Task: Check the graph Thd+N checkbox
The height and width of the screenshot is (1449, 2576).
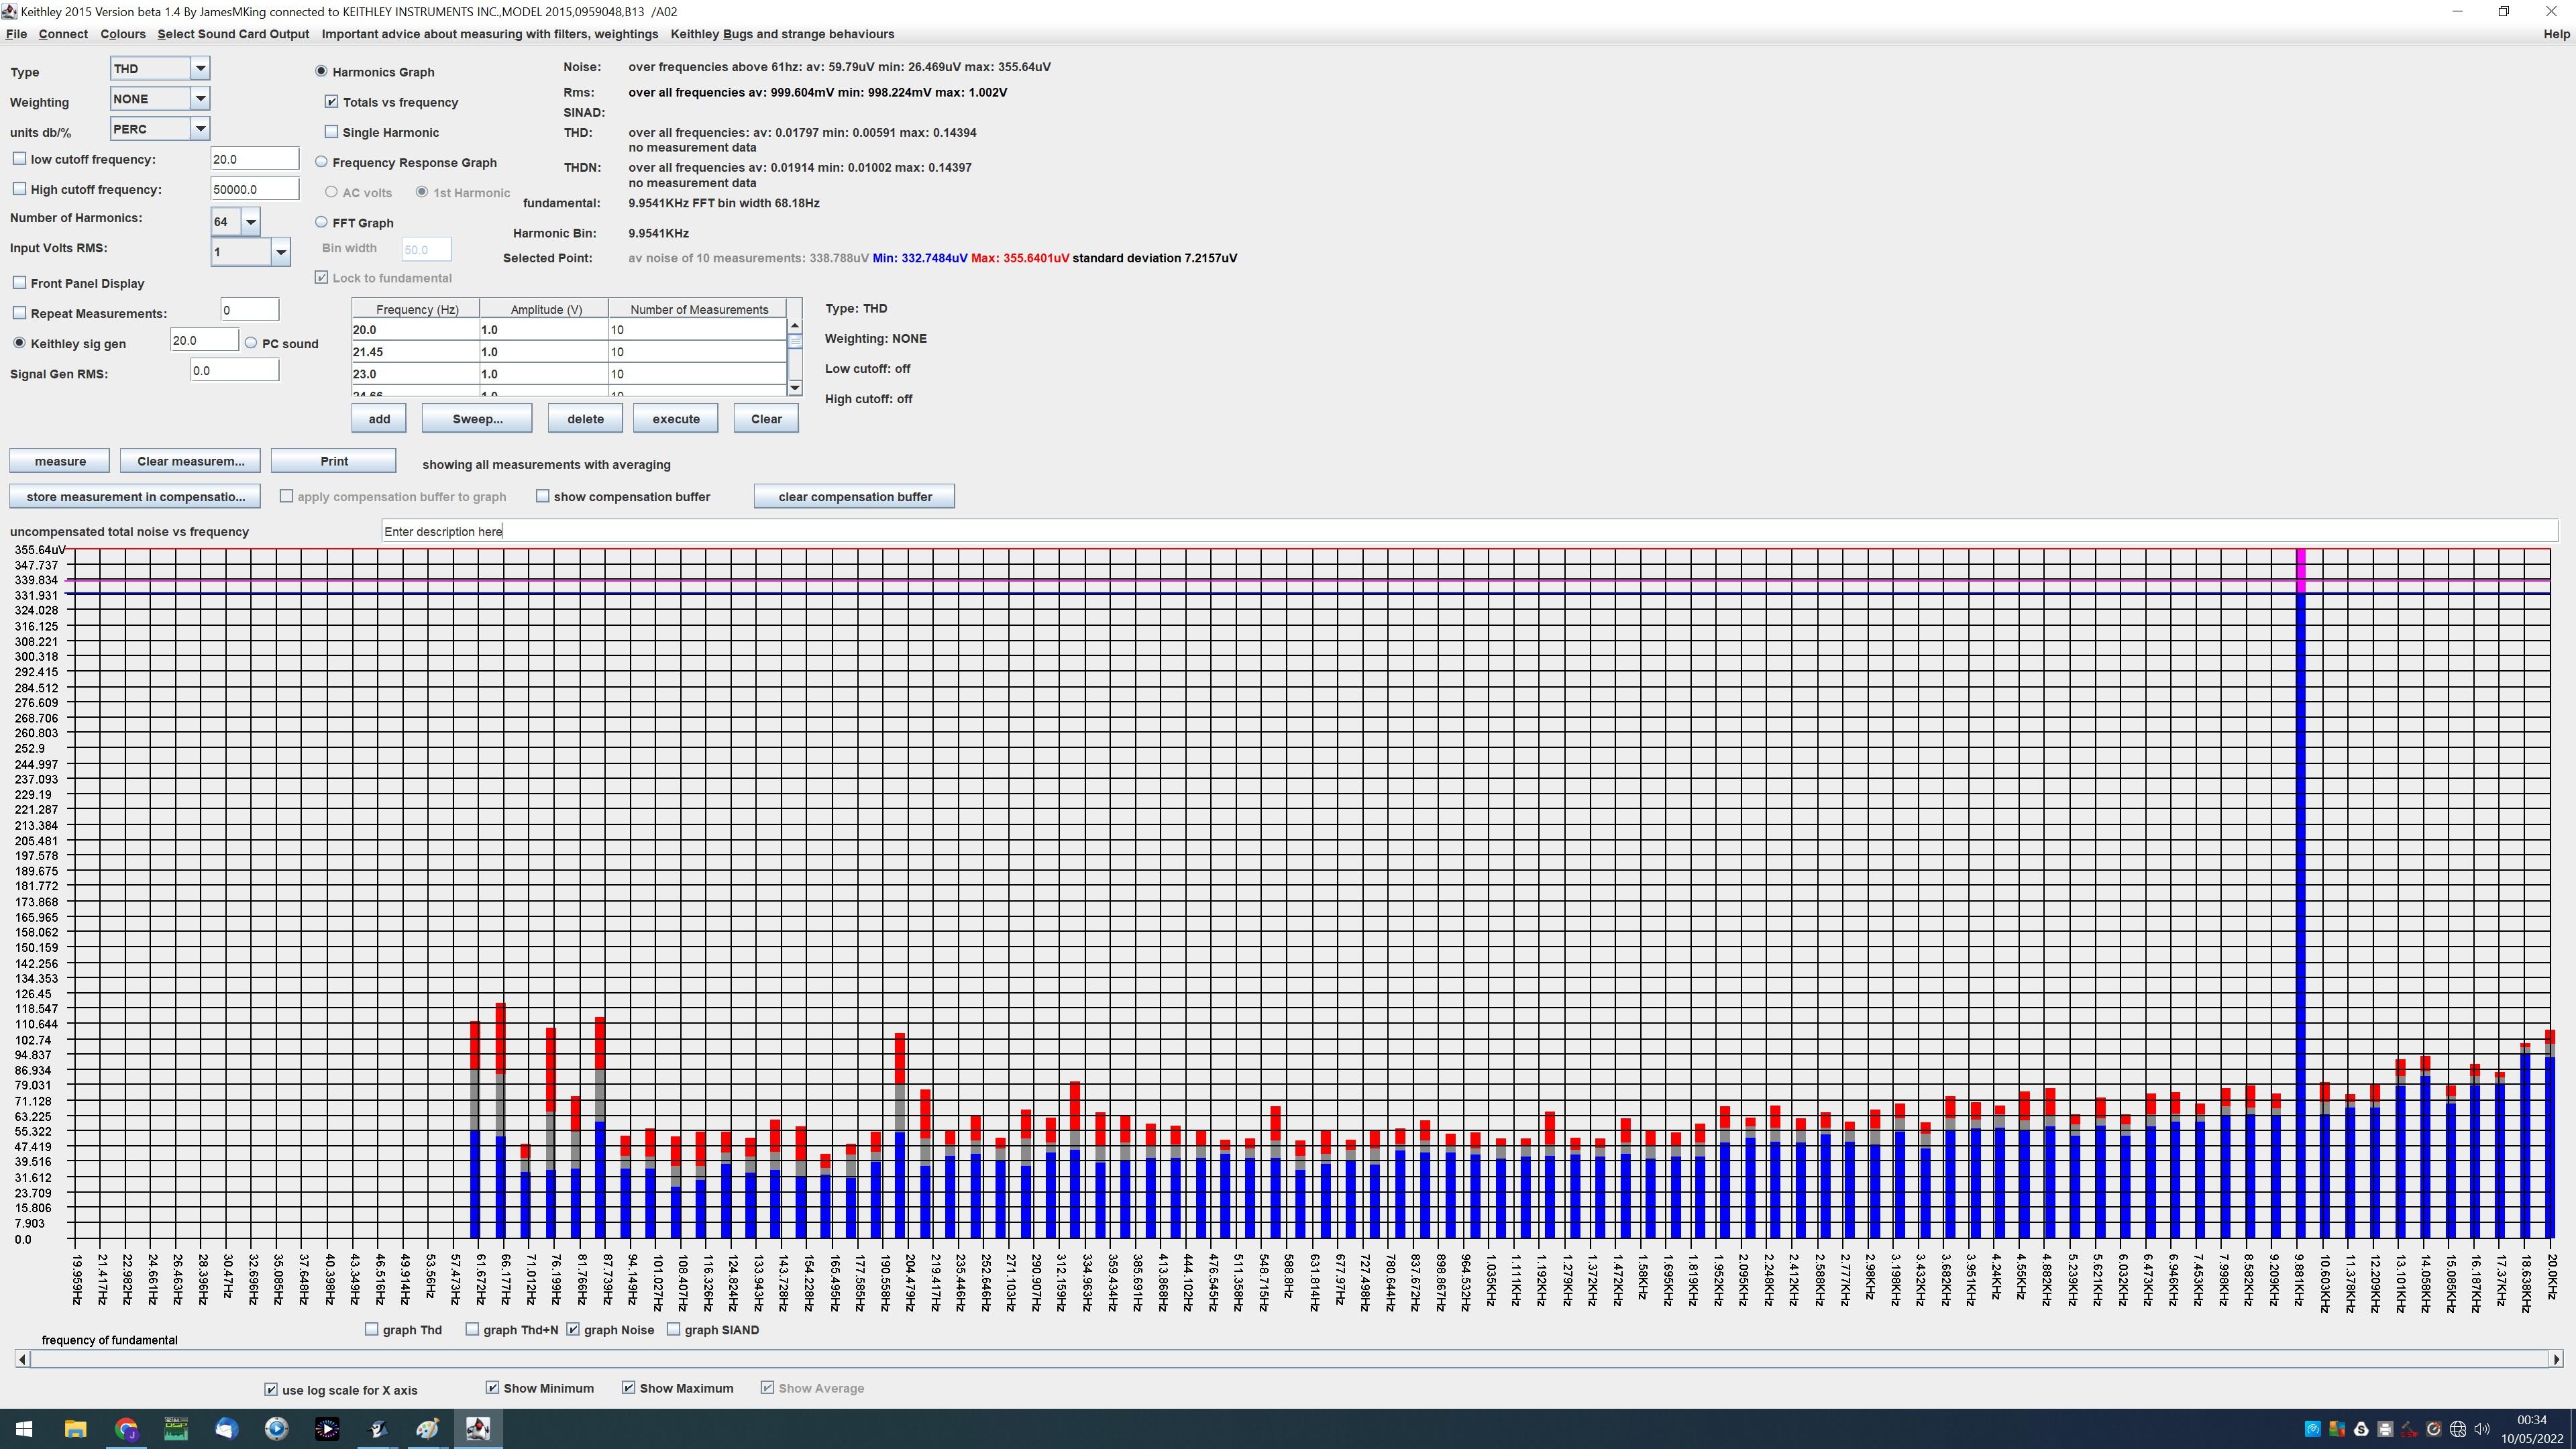Action: 472,1330
